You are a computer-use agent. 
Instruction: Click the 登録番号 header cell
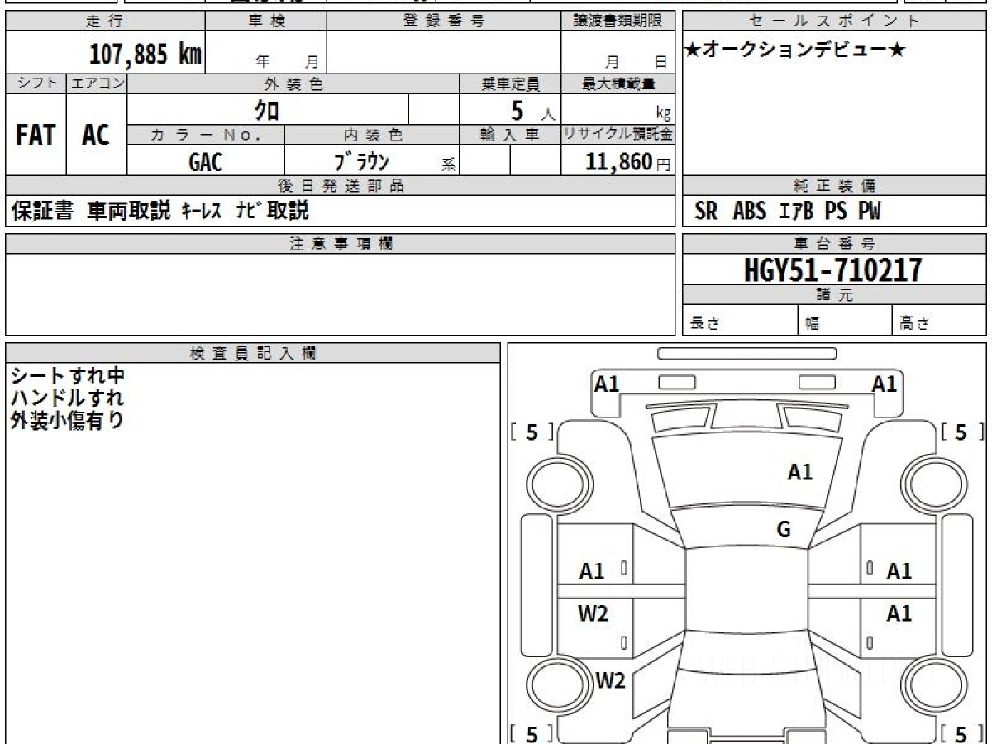(x=444, y=21)
